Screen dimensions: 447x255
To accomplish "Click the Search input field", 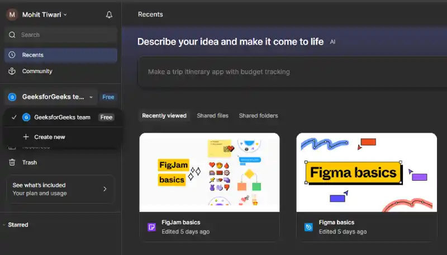I will tap(61, 35).
